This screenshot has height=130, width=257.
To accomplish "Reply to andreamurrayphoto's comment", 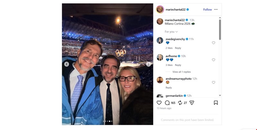I will point(169,87).
